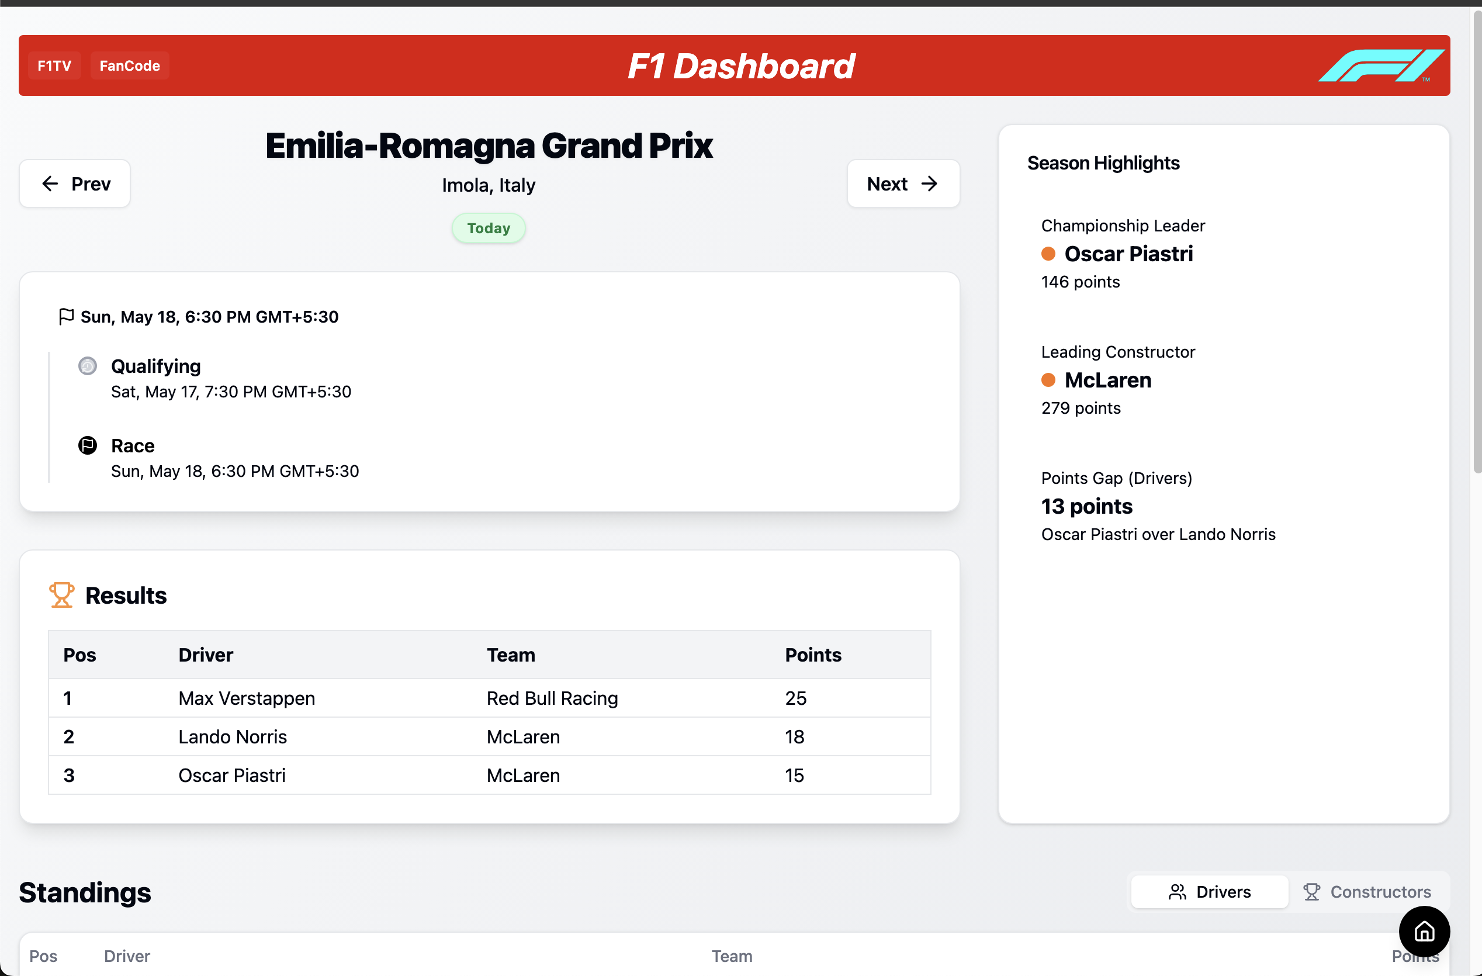The width and height of the screenshot is (1482, 976).
Task: Click the F1 logo in header
Action: tap(1380, 65)
